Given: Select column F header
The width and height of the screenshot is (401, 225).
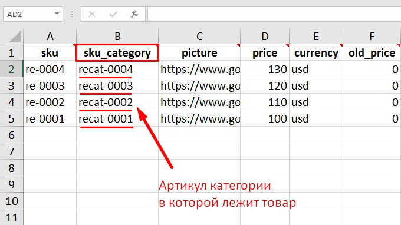Looking at the screenshot, I should 372,36.
